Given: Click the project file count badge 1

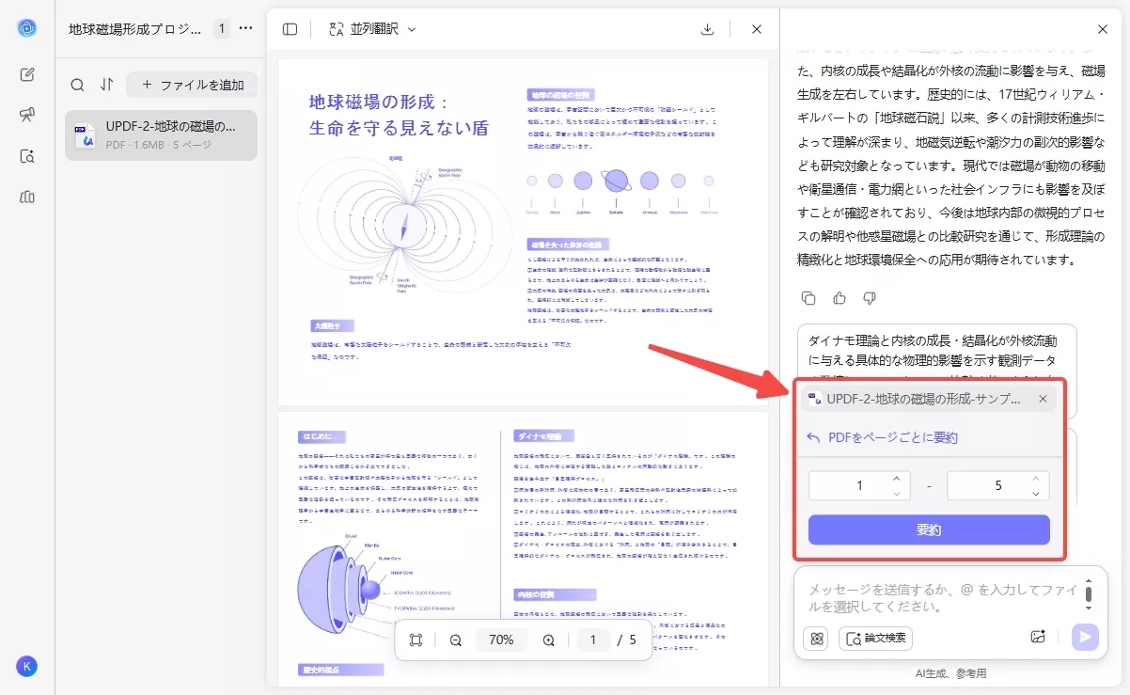Looking at the screenshot, I should point(222,29).
